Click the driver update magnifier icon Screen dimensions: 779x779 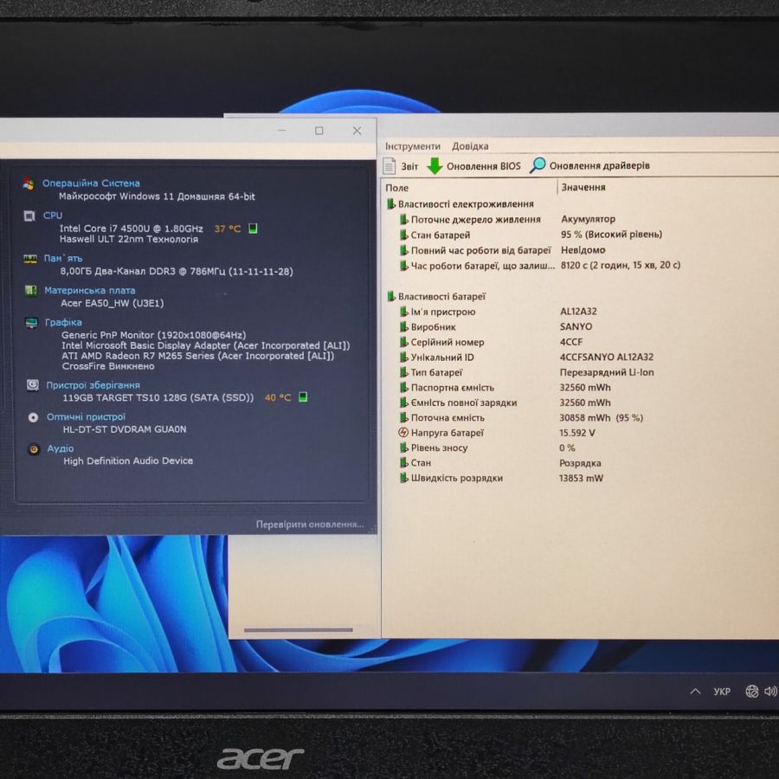pyautogui.click(x=538, y=165)
